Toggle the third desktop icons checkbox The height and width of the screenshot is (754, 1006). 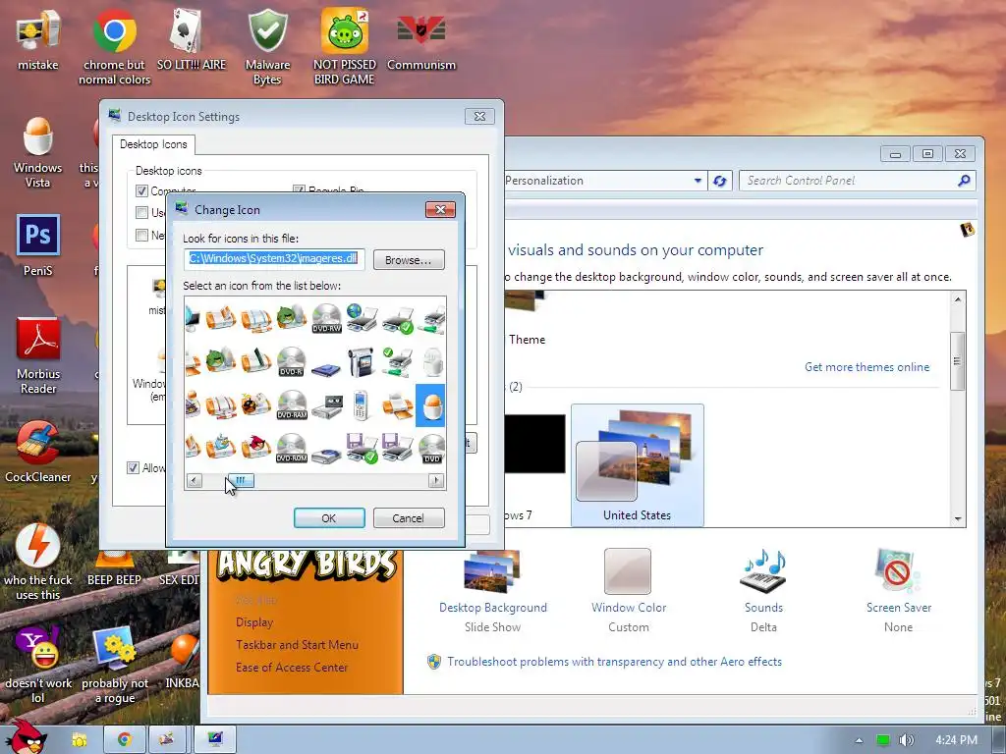point(141,235)
